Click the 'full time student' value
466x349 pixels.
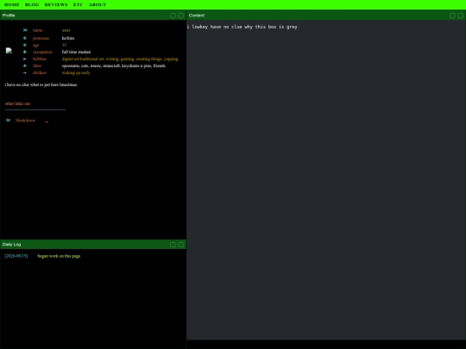point(77,52)
